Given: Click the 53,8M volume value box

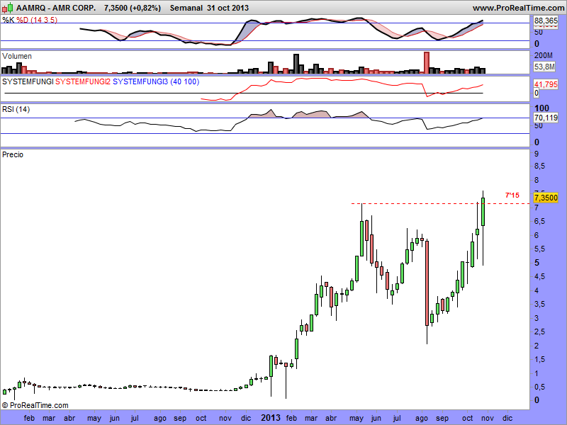Looking at the screenshot, I should pos(544,66).
